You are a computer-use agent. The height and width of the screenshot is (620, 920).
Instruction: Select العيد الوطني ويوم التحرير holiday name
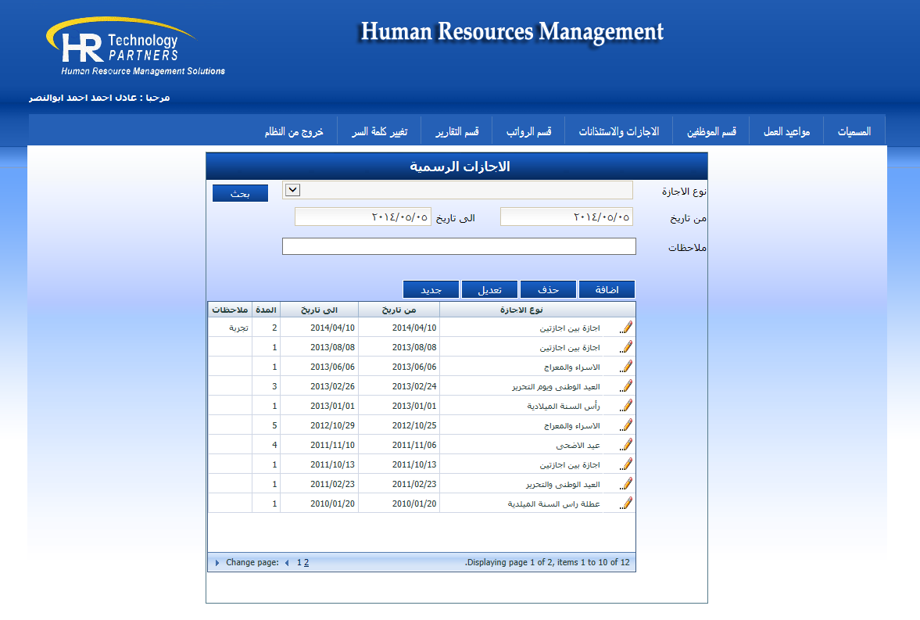point(556,386)
